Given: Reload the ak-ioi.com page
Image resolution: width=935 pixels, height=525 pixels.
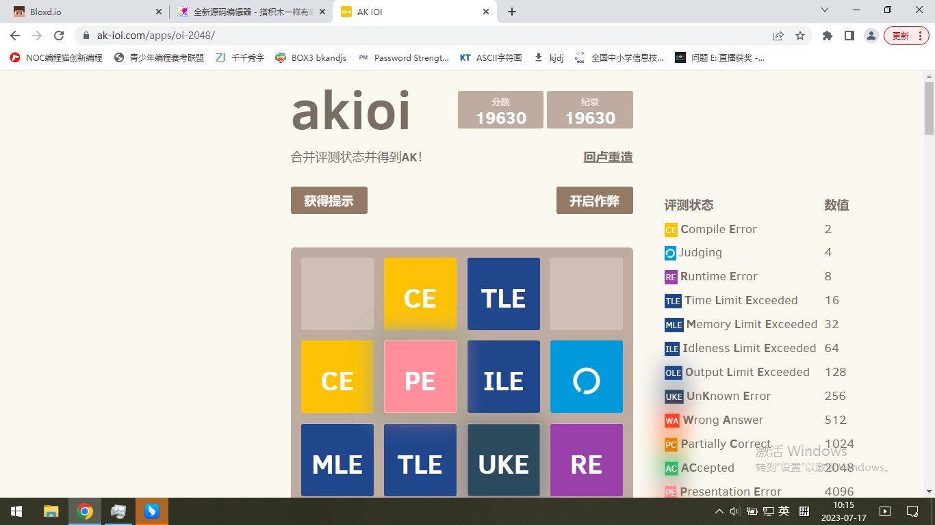Looking at the screenshot, I should 59,36.
